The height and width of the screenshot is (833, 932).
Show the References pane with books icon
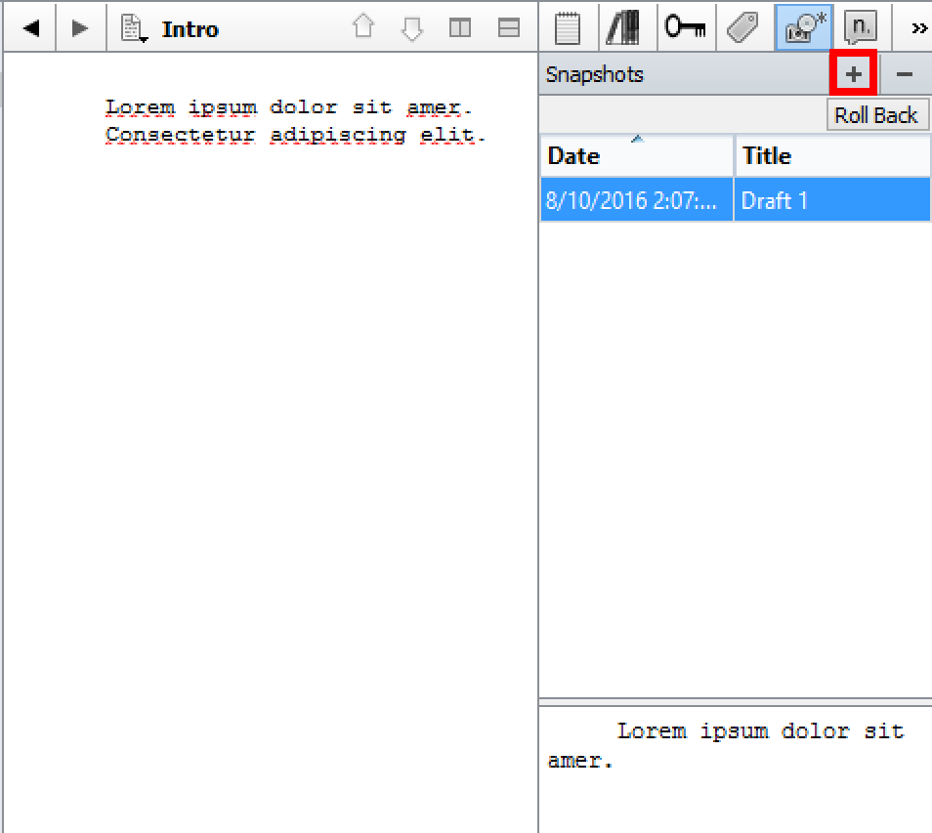point(623,28)
